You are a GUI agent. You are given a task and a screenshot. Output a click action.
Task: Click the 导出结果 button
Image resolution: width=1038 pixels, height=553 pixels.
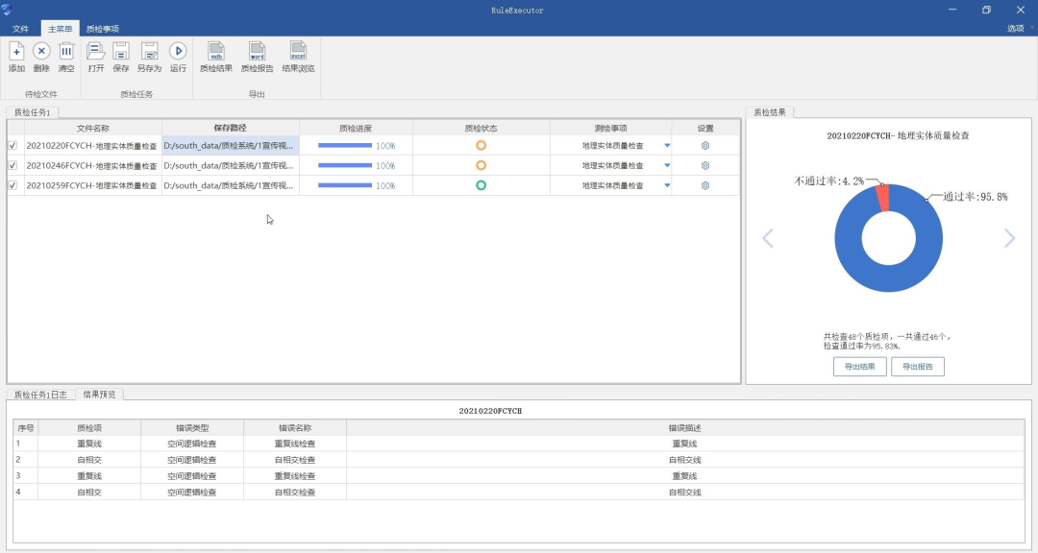(859, 367)
